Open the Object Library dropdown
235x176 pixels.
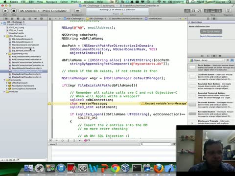point(207,60)
